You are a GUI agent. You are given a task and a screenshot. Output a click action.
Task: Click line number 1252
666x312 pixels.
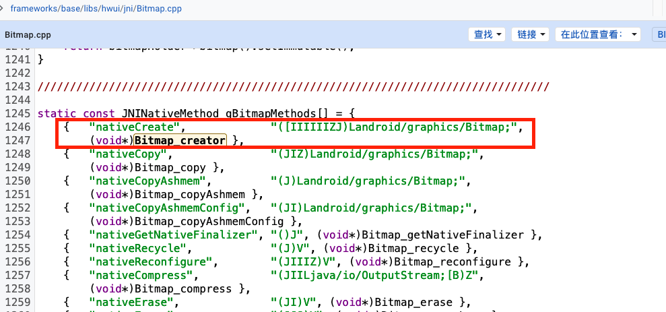(18, 208)
